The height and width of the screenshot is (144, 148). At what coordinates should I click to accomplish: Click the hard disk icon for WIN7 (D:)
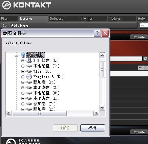(29, 71)
